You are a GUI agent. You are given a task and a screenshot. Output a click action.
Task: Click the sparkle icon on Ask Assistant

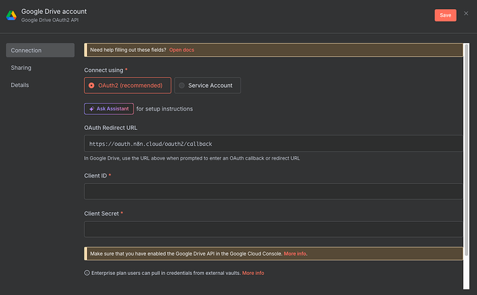(91, 108)
